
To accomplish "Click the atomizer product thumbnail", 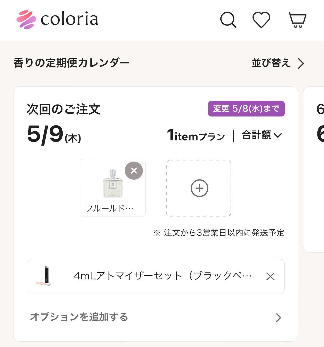I will click(44, 276).
